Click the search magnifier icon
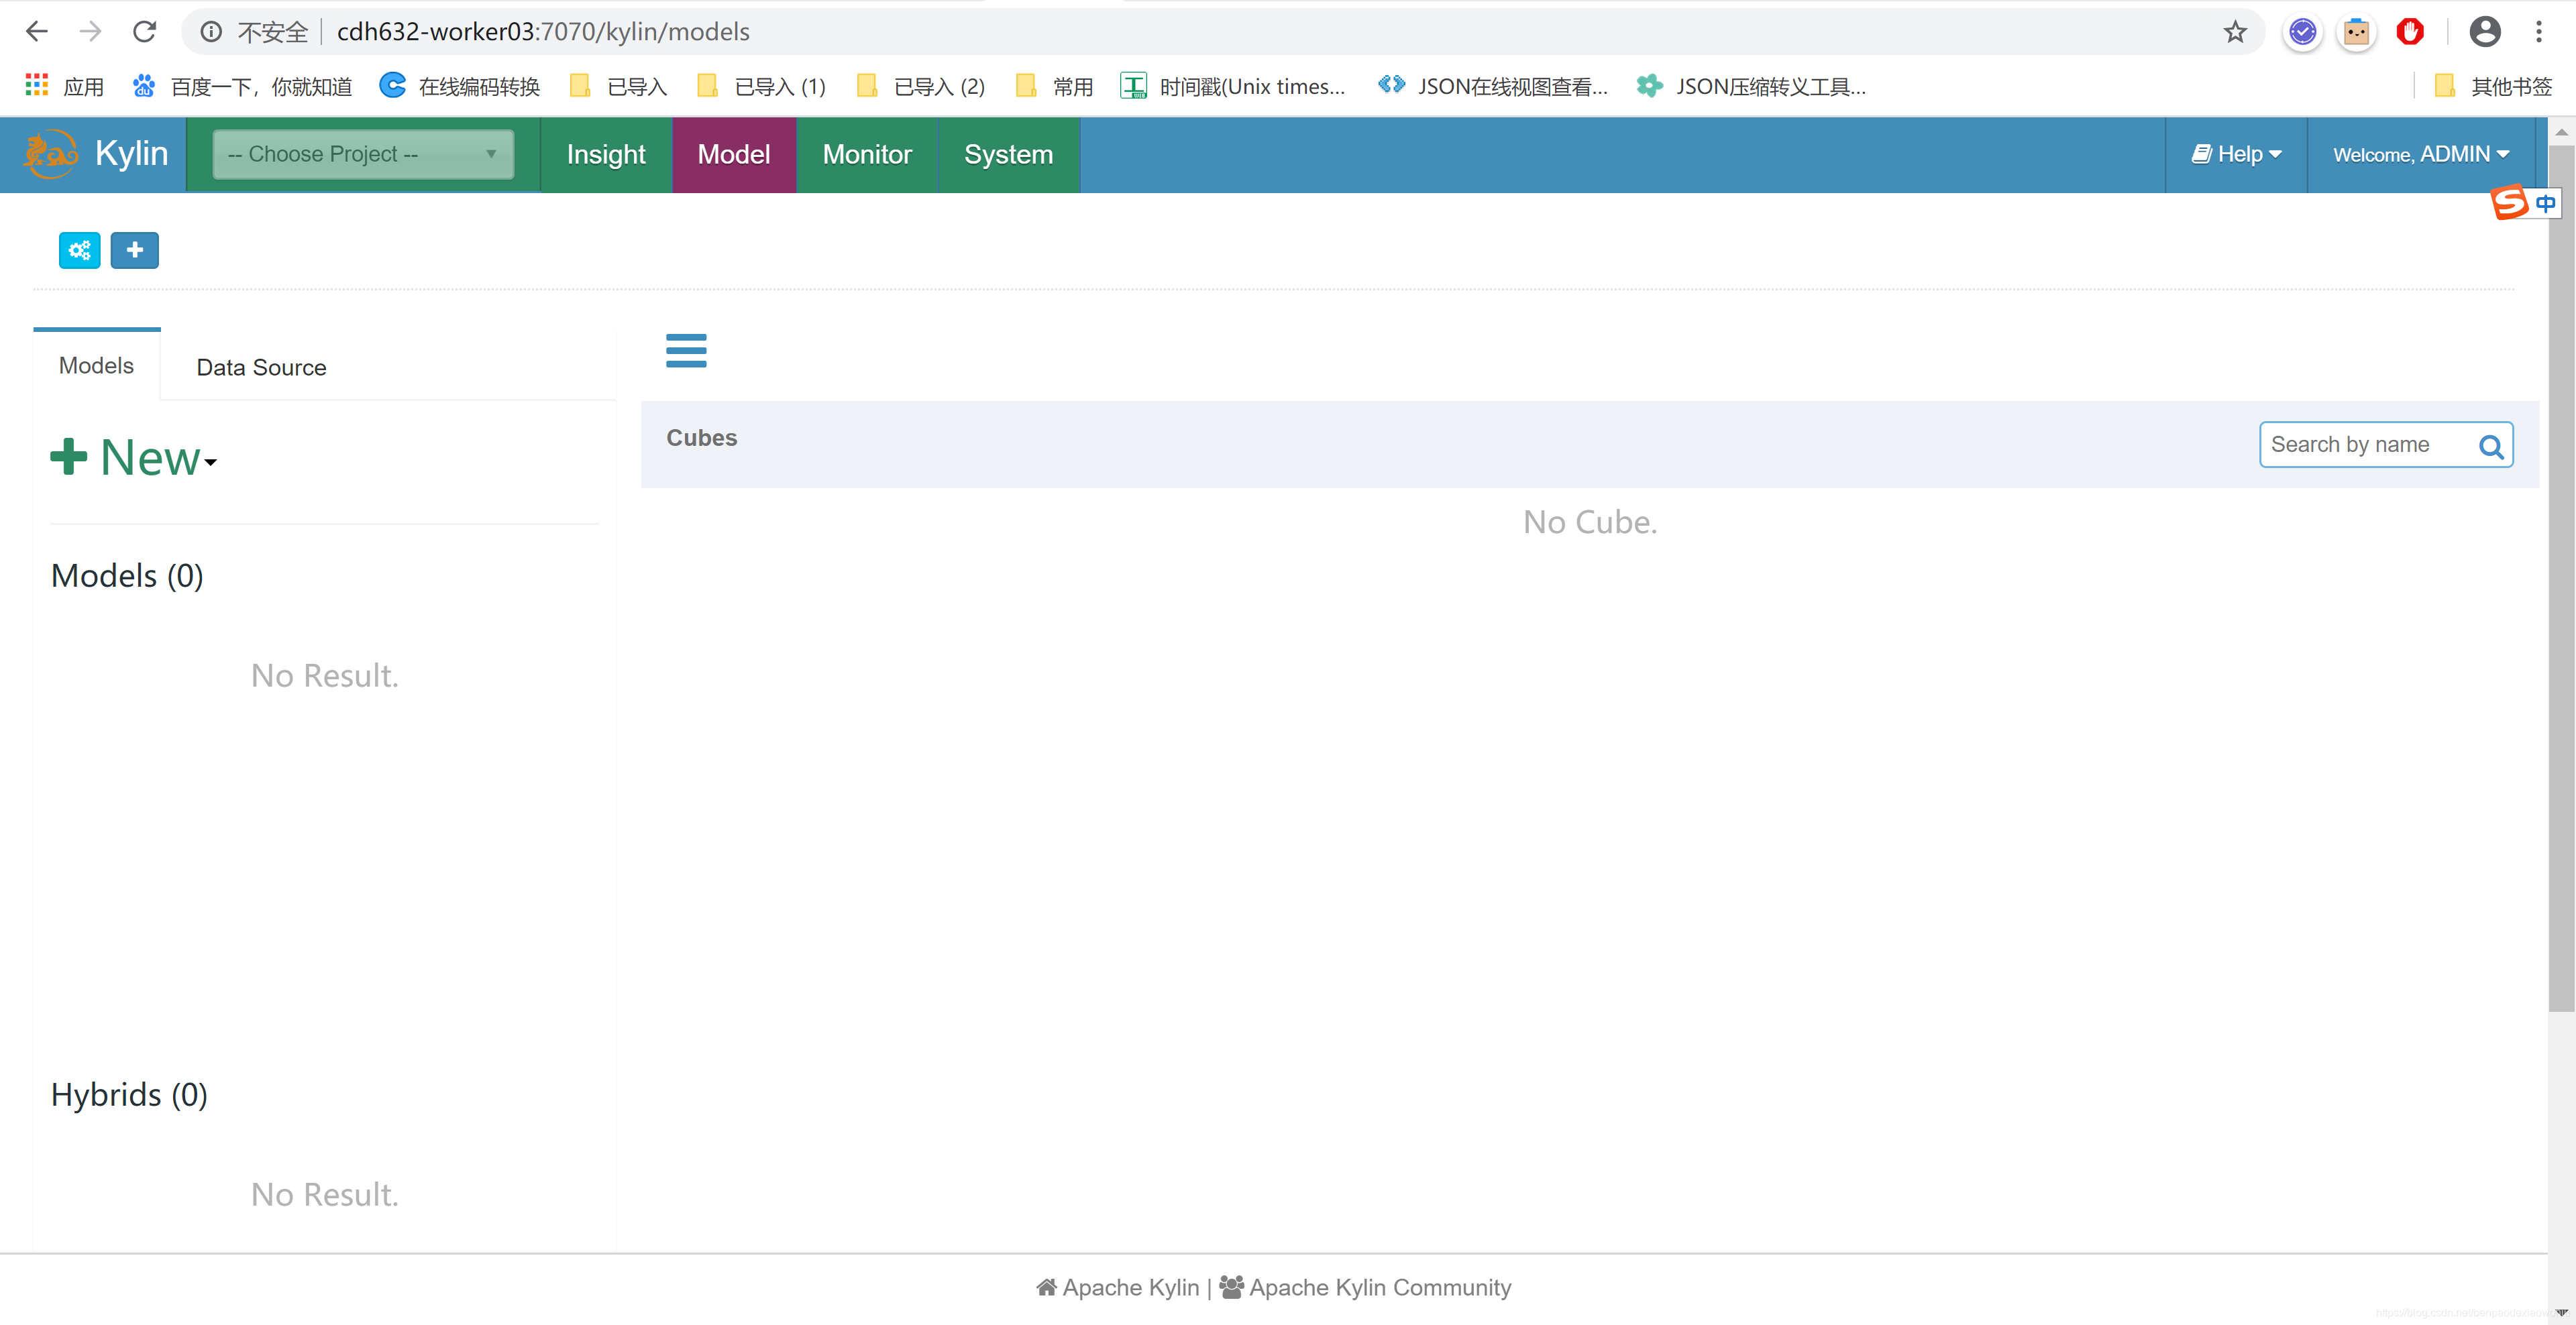The height and width of the screenshot is (1325, 2576). (x=2490, y=446)
